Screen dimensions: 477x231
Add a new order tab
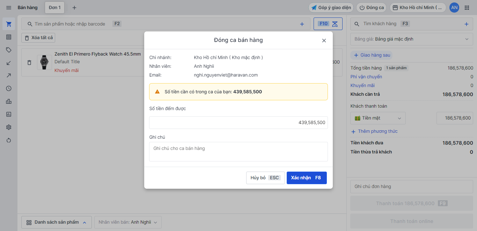[74, 8]
